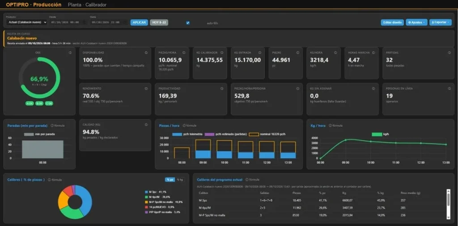Click the info icon on Piezas card

coord(297,53)
